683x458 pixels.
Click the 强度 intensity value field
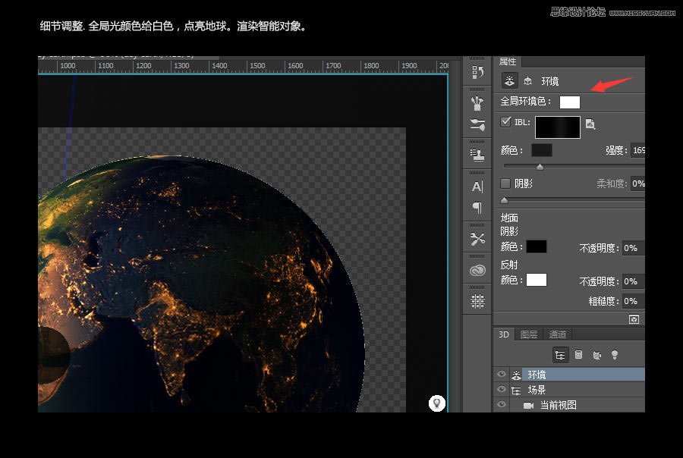coord(638,150)
